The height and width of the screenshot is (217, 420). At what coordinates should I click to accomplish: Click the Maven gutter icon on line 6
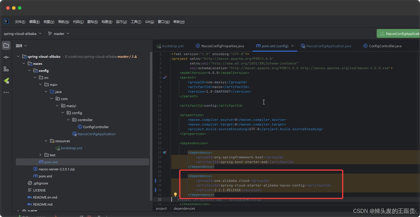165,77
